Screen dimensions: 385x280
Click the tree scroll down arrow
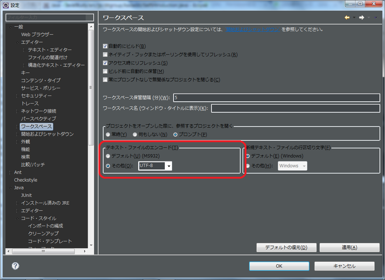[91, 245]
